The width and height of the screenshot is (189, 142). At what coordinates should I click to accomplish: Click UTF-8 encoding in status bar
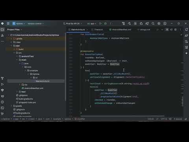(164, 119)
